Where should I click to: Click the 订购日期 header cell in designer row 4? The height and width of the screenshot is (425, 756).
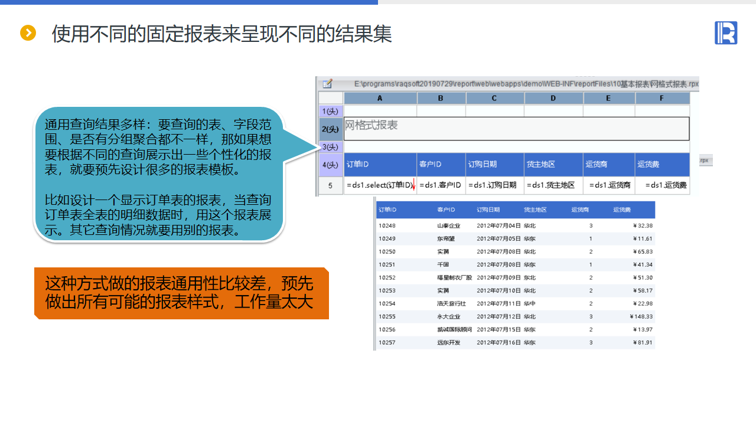pos(494,164)
